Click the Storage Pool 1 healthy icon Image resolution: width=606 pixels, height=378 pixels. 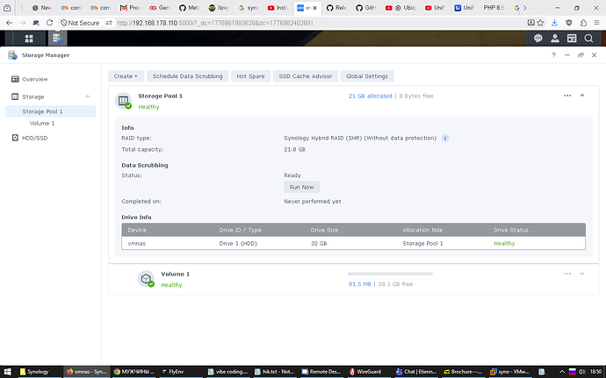[124, 101]
